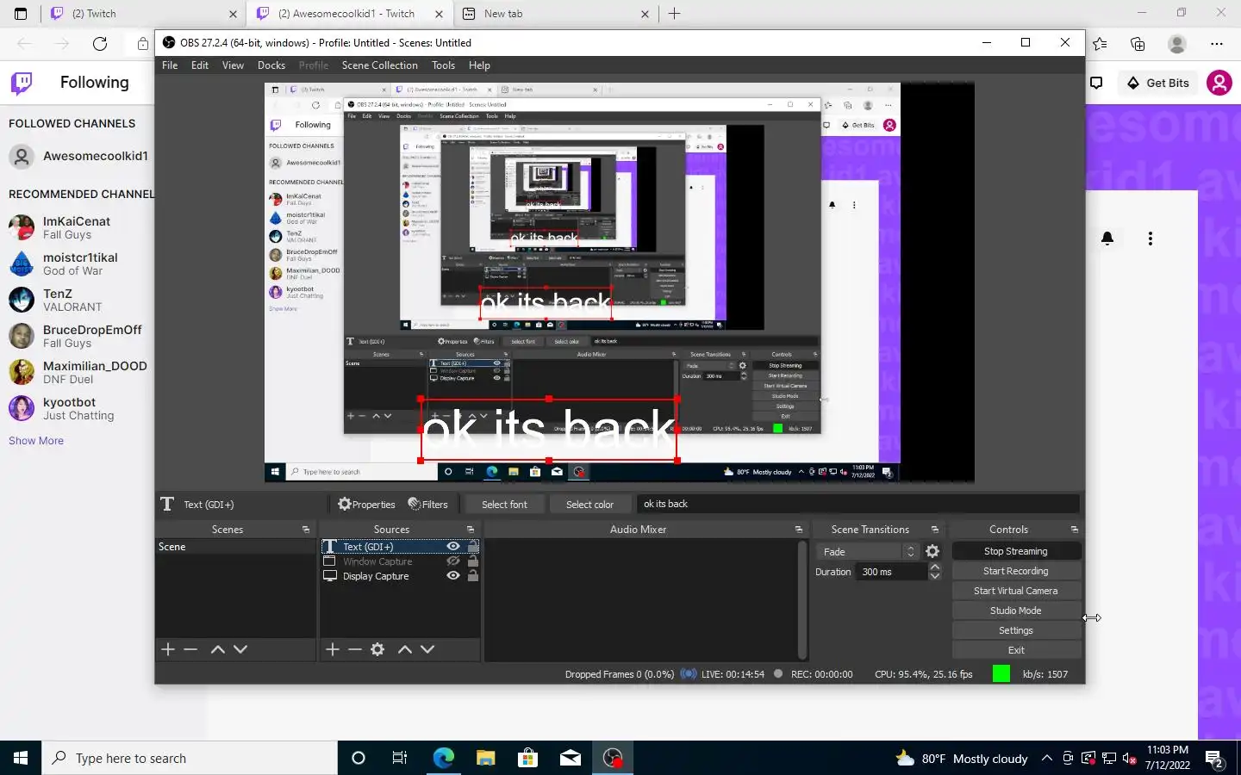Click Stop Streaming button
The width and height of the screenshot is (1241, 775).
(x=1016, y=551)
